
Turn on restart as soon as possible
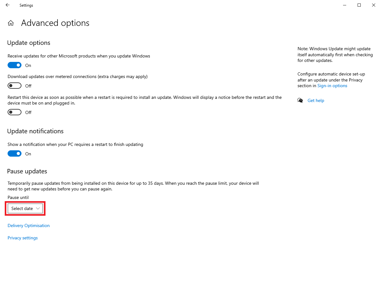[x=15, y=112]
